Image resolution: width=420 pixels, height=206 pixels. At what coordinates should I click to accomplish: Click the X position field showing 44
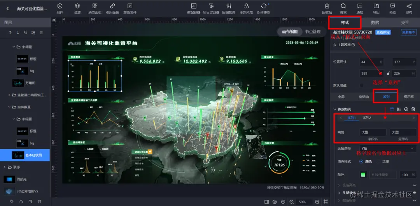click(x=372, y=62)
